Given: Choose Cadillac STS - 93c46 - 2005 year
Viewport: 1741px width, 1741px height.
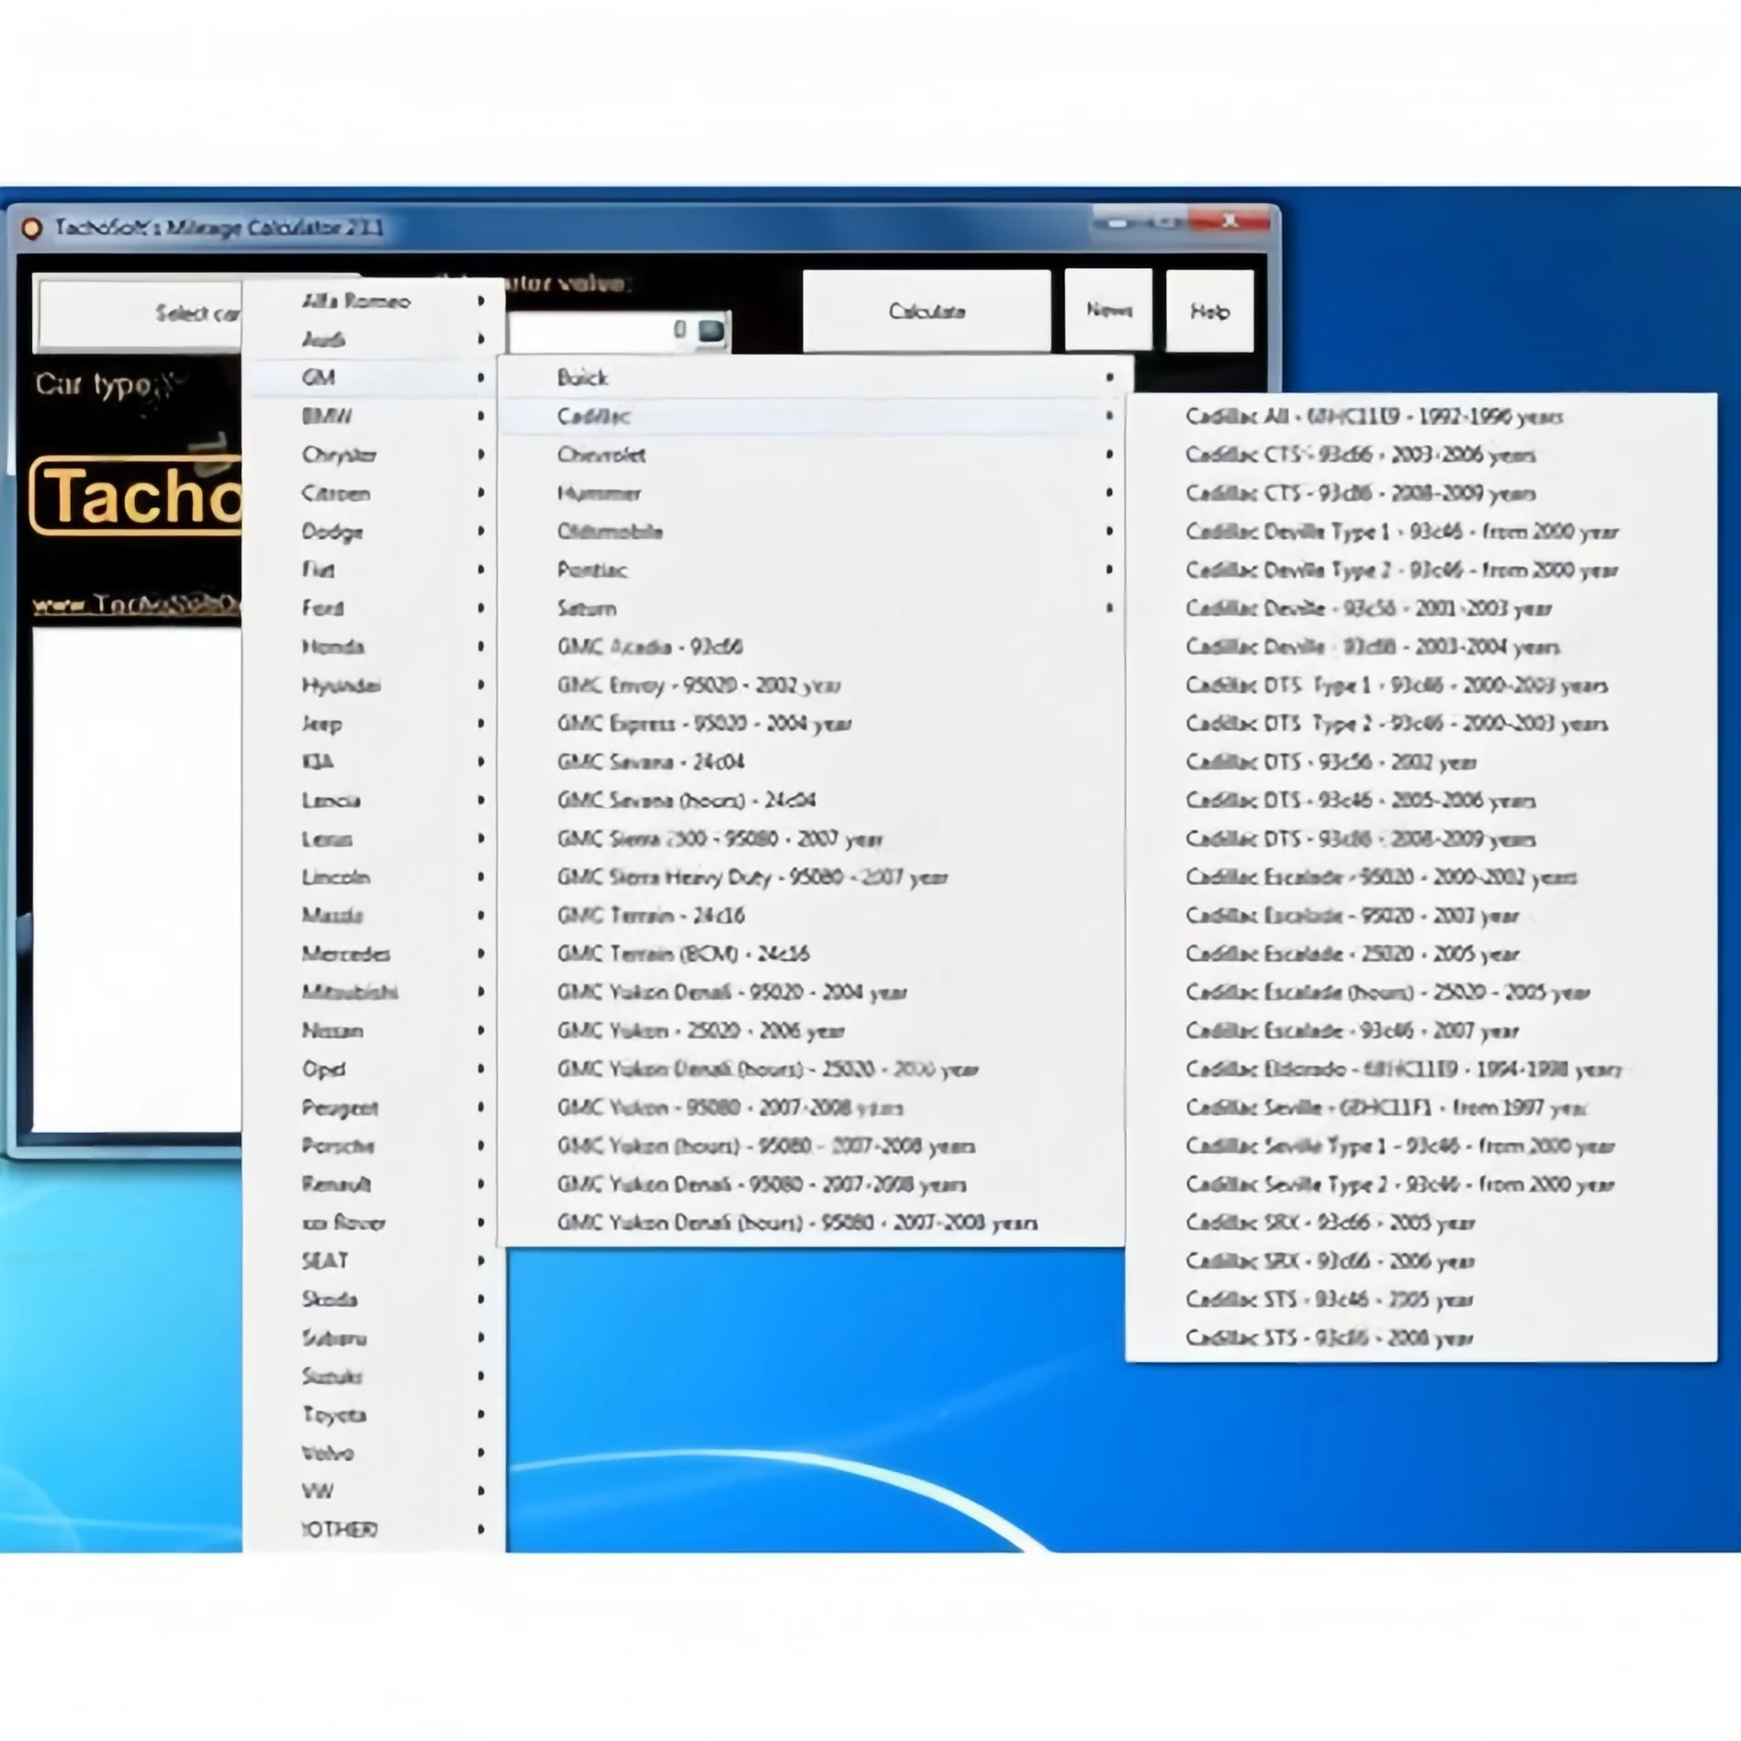Looking at the screenshot, I should (x=1421, y=1299).
